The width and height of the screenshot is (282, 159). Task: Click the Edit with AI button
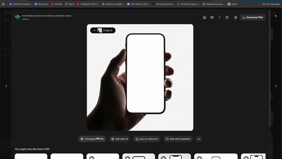click(119, 139)
